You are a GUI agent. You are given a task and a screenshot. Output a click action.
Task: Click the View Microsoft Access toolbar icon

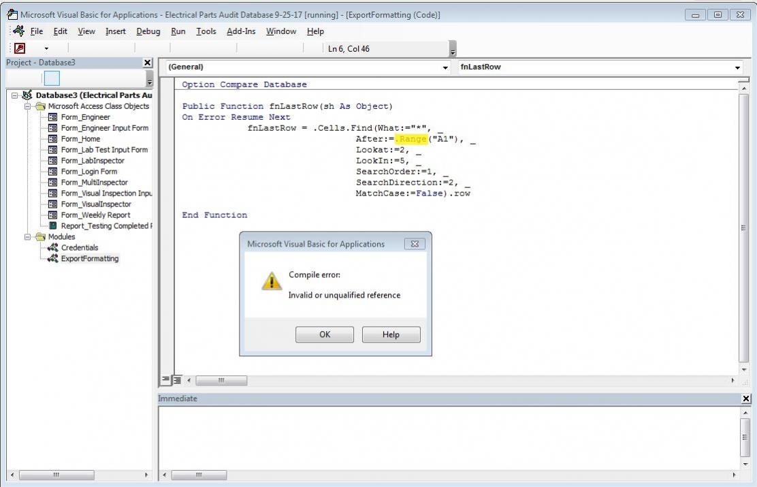click(20, 48)
